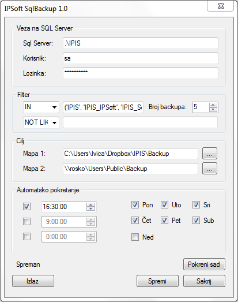The image size is (238, 302).
Task: Click the IN filter database list field
Action: click(103, 107)
